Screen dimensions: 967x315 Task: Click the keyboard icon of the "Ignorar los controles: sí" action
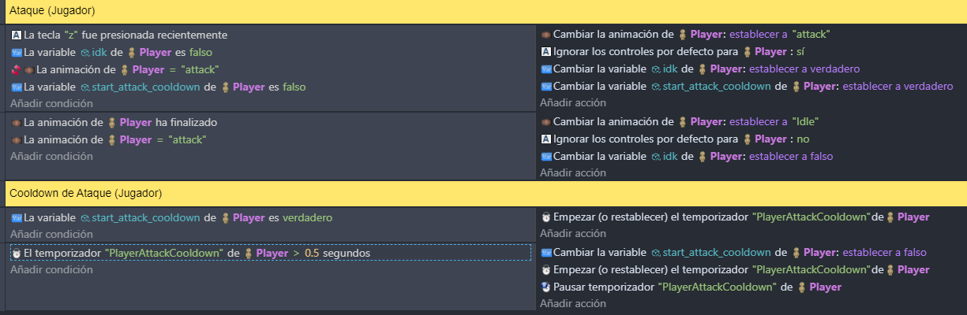pyautogui.click(x=545, y=52)
